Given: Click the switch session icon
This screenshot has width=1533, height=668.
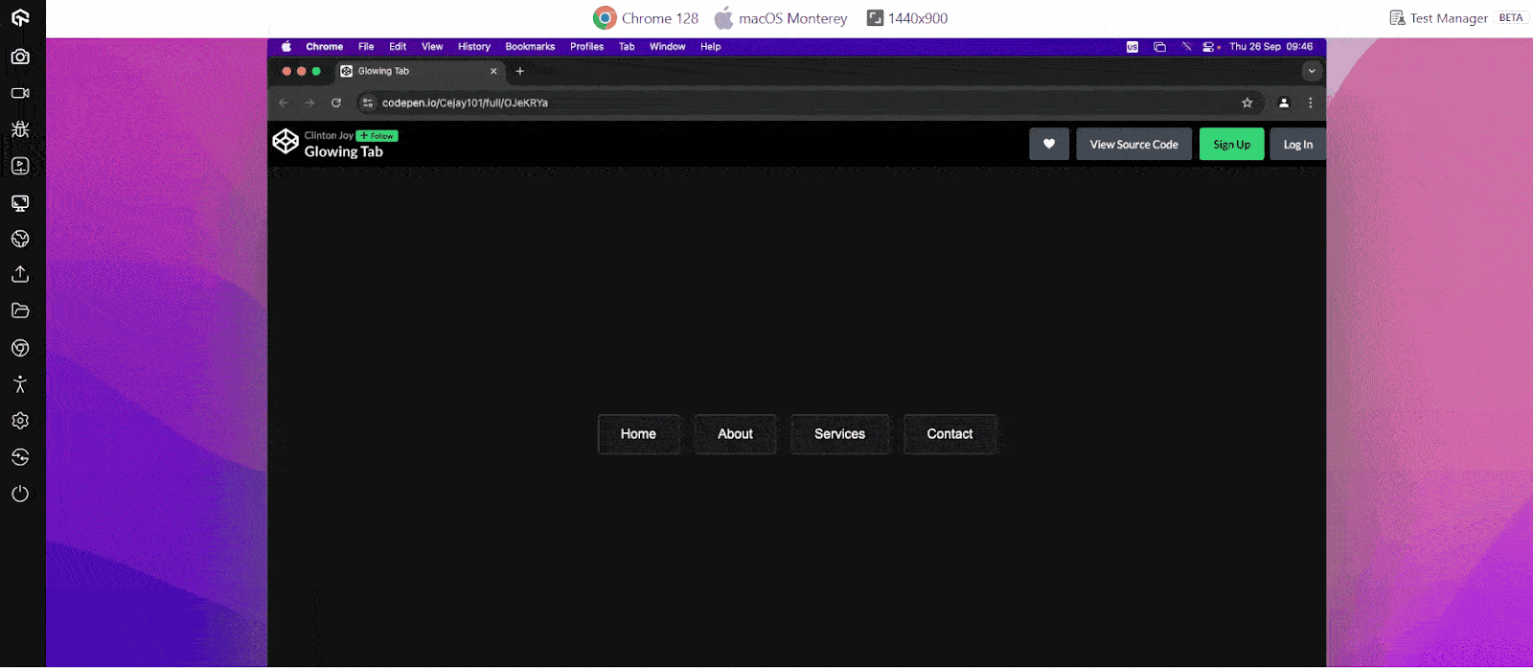Looking at the screenshot, I should [x=20, y=457].
